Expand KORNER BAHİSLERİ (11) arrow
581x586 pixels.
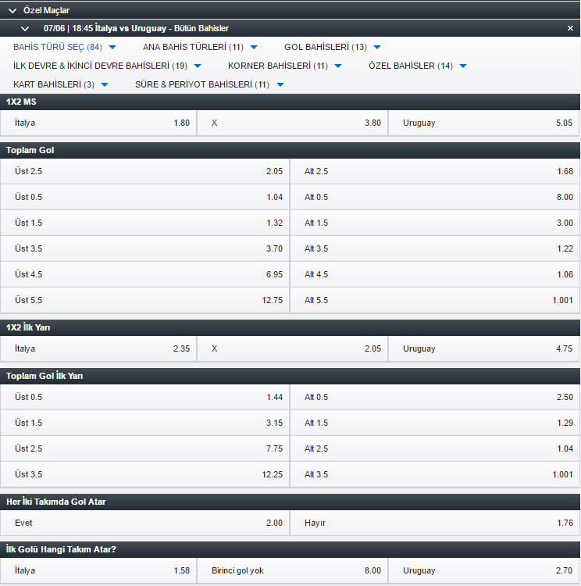tap(338, 66)
